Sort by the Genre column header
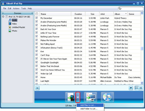145x111 pixels. tap(134, 14)
